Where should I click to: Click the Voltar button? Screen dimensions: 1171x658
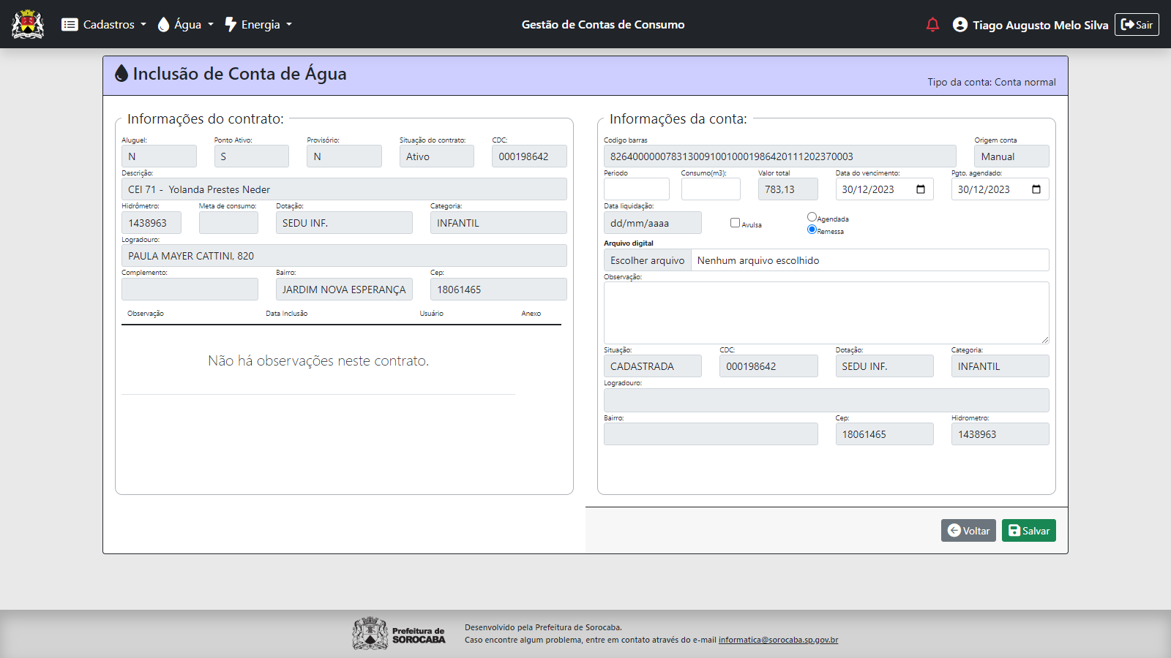968,531
